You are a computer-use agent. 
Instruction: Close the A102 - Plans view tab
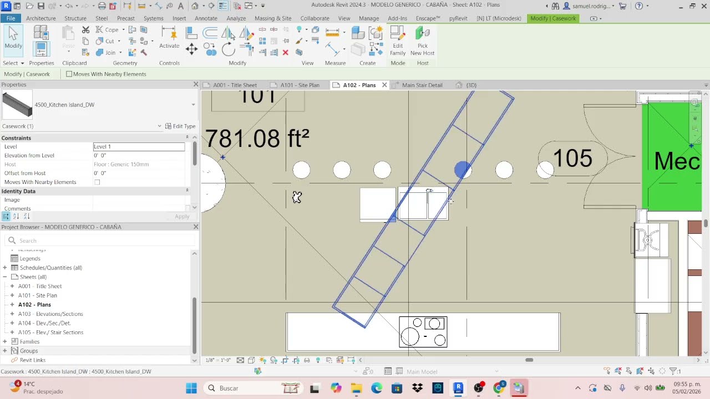384,85
